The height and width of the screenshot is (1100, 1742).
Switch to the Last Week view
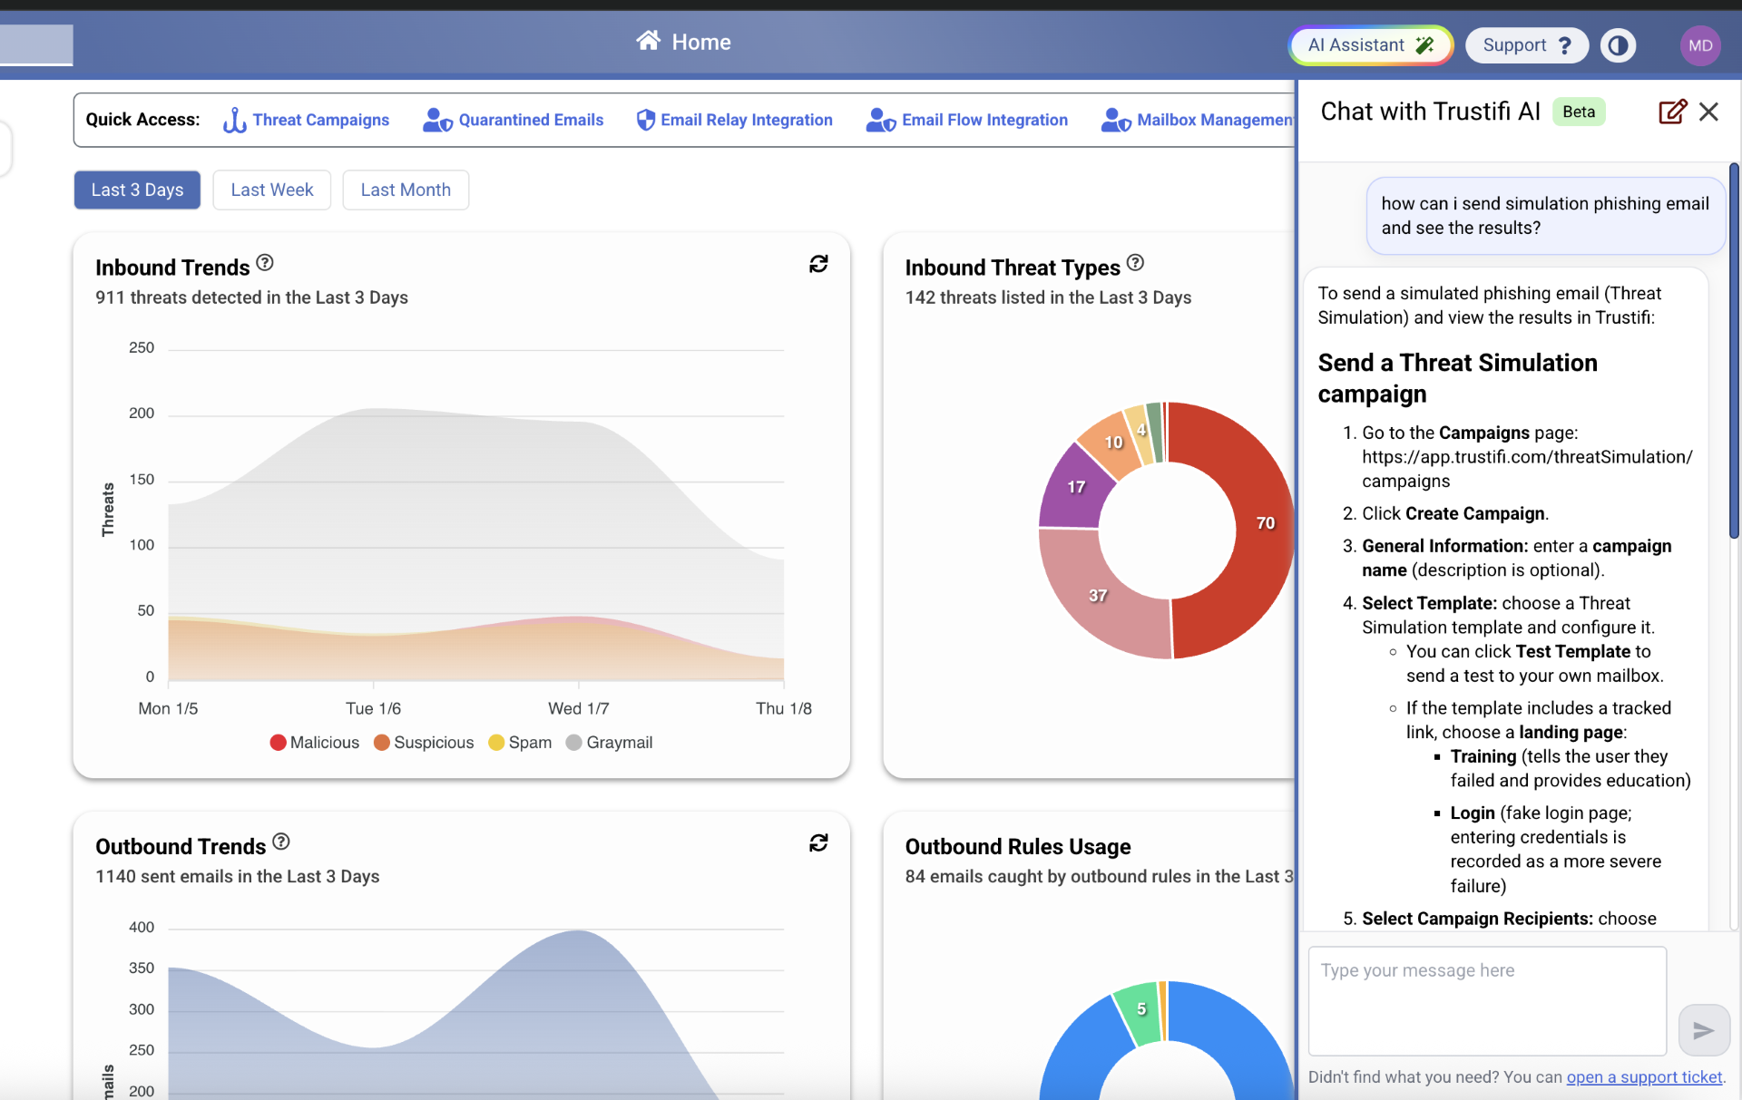pos(271,190)
